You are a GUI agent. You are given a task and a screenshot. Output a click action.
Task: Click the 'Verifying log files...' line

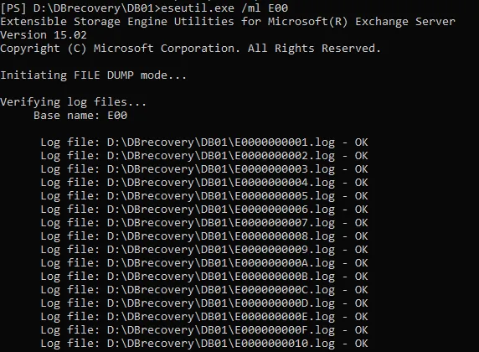point(74,102)
